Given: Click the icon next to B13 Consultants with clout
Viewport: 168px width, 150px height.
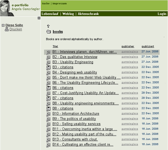Looking at the screenshot, I should point(48,140).
